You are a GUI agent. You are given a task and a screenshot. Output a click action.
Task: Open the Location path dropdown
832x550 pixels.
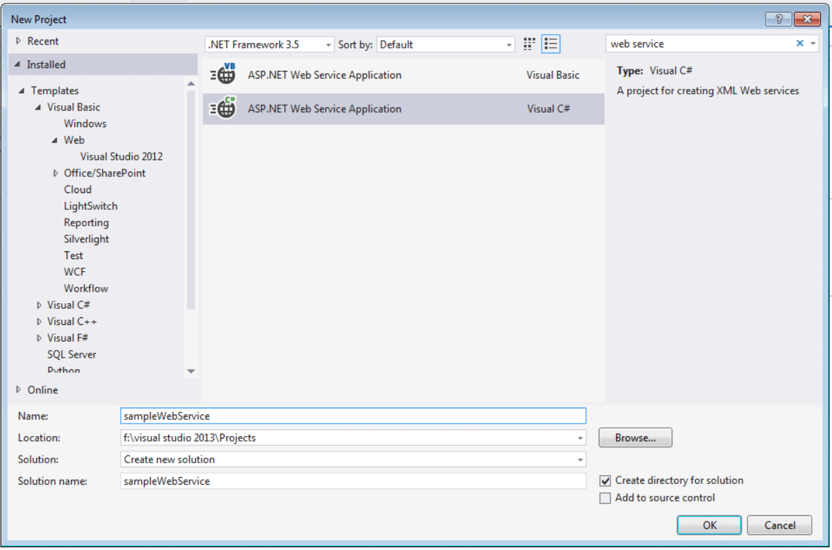coord(580,438)
